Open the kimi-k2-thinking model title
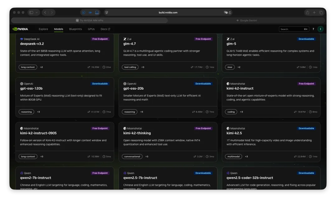 (137, 133)
